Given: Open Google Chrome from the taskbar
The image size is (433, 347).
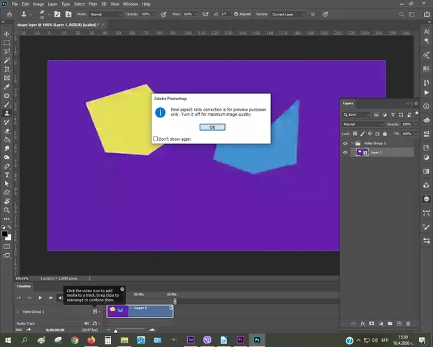Looking at the screenshot, I should (x=75, y=340).
